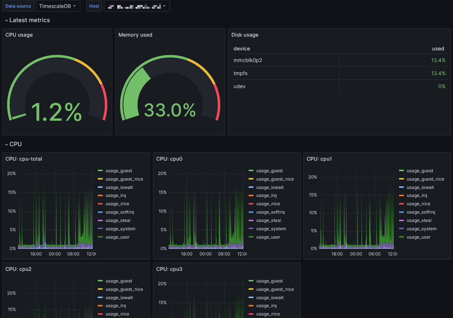The width and height of the screenshot is (453, 318).
Task: Select usage_guest in cpu3 legend
Action: point(270,281)
